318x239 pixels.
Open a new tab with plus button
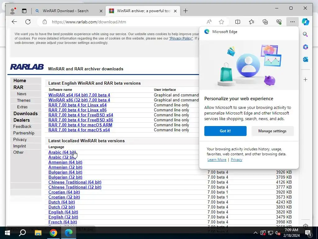click(x=185, y=11)
